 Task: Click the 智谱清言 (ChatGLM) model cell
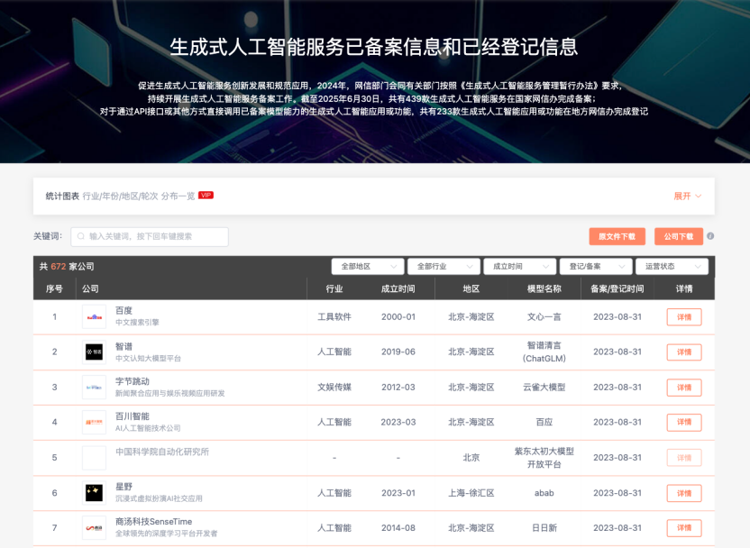click(x=544, y=352)
